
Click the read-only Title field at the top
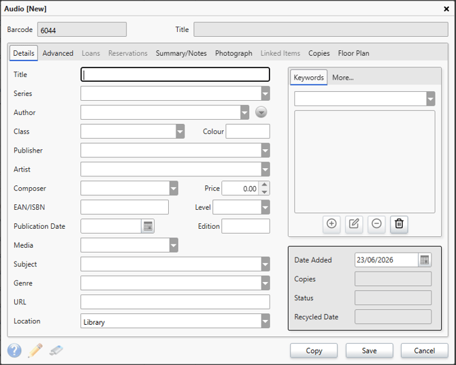(321, 30)
